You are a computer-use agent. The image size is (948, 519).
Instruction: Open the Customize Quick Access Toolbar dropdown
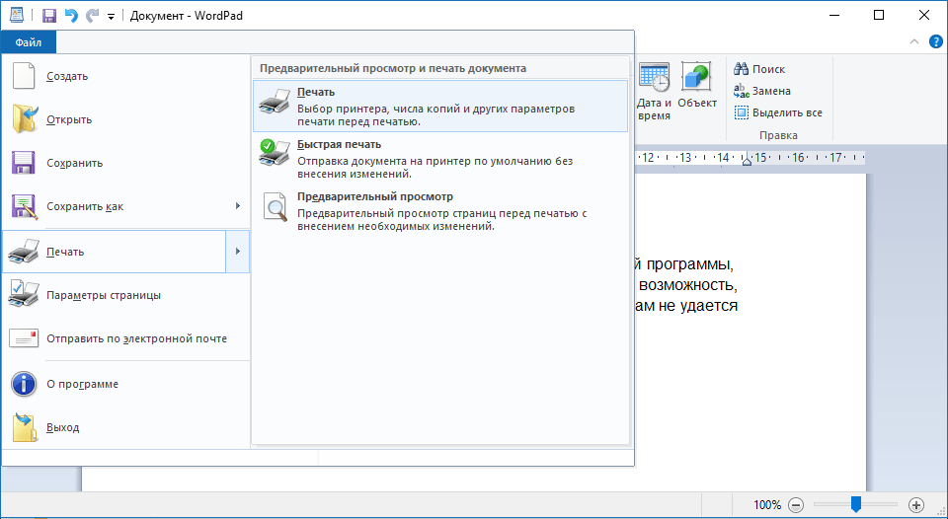(111, 17)
